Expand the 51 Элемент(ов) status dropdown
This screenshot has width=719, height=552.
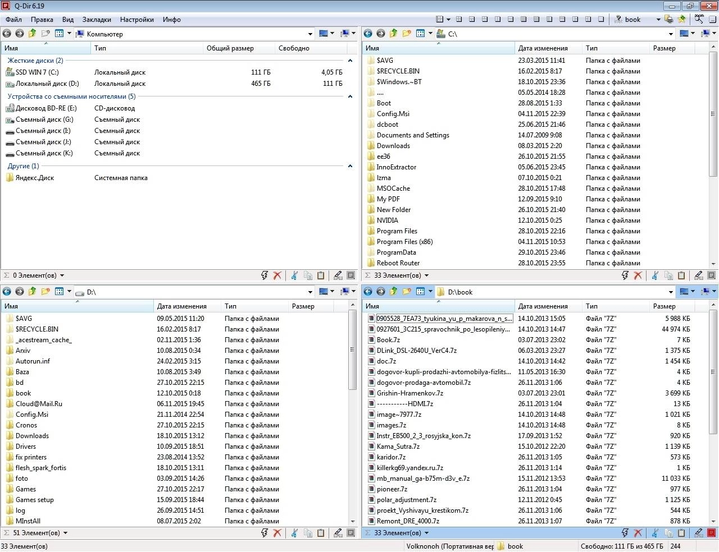click(x=65, y=533)
